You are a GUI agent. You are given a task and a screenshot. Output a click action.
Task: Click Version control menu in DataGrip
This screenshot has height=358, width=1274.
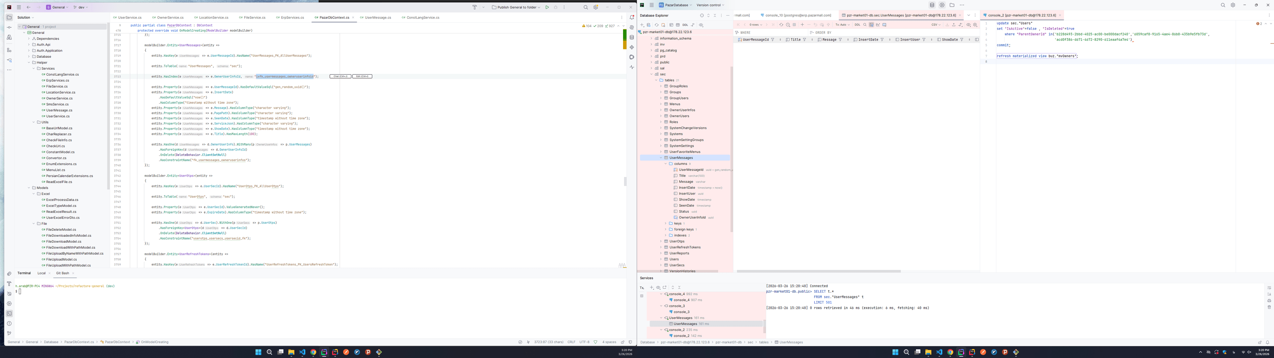click(x=710, y=5)
